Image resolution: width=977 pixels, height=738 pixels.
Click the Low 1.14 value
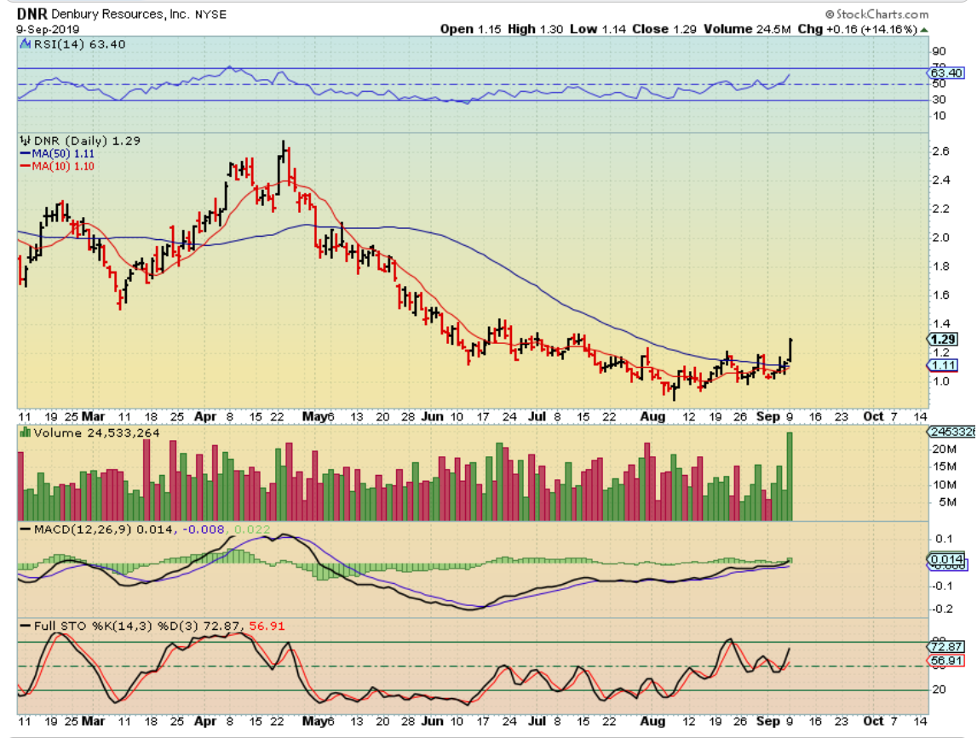pos(598,29)
